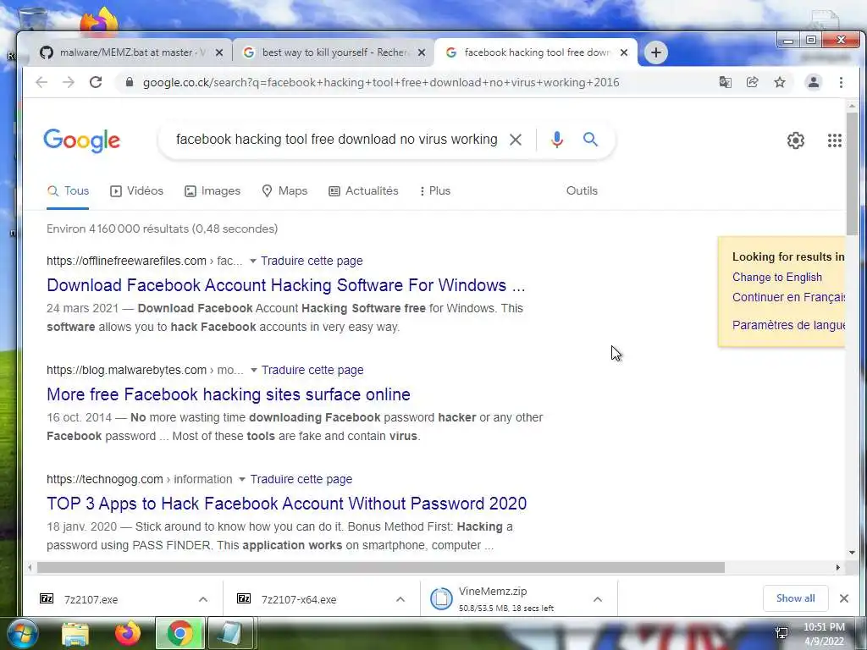
Task: Expand the Plus more-filters menu
Action: [x=435, y=190]
